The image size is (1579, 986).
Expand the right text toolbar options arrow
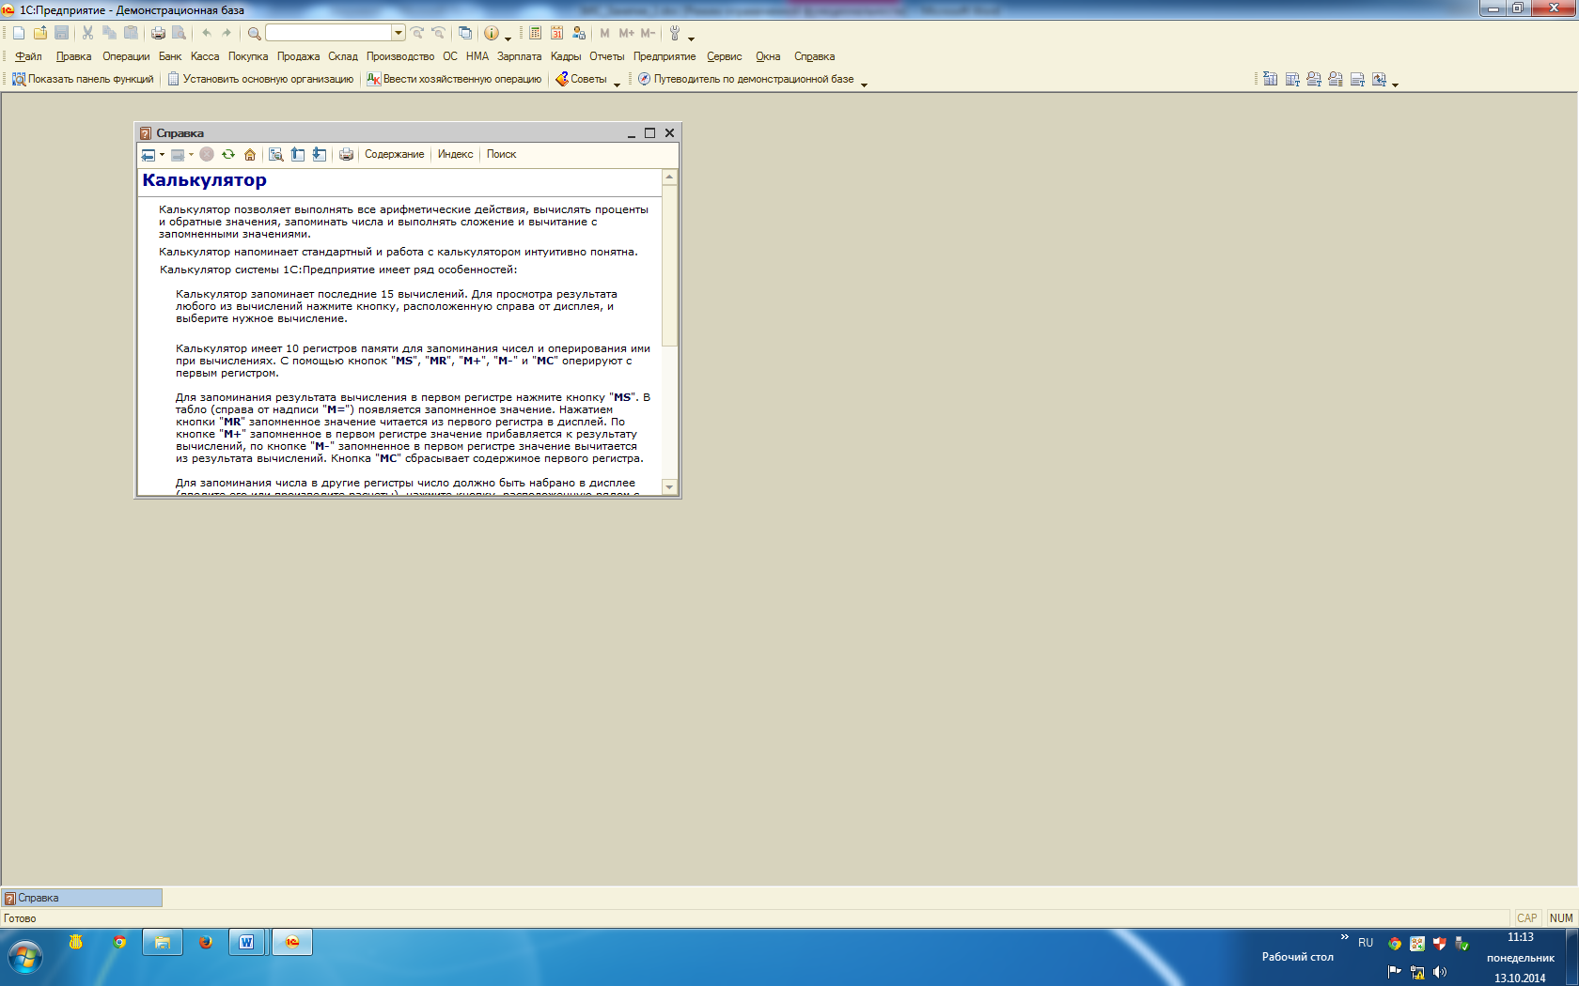(x=1396, y=84)
